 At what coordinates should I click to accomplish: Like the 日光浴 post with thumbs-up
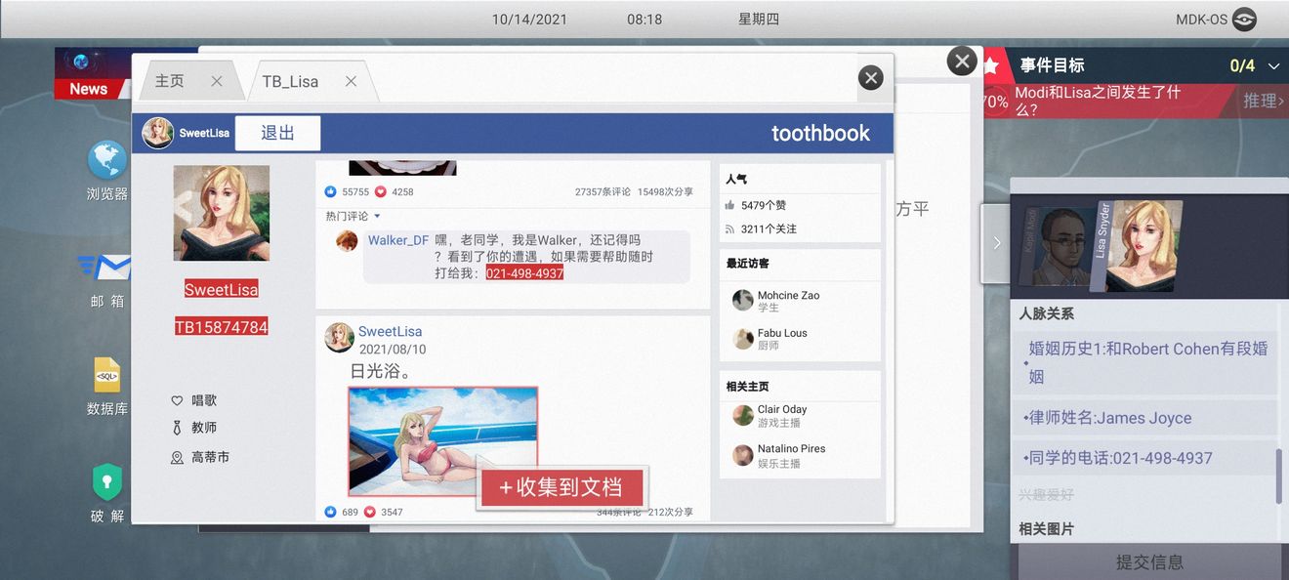(x=328, y=511)
